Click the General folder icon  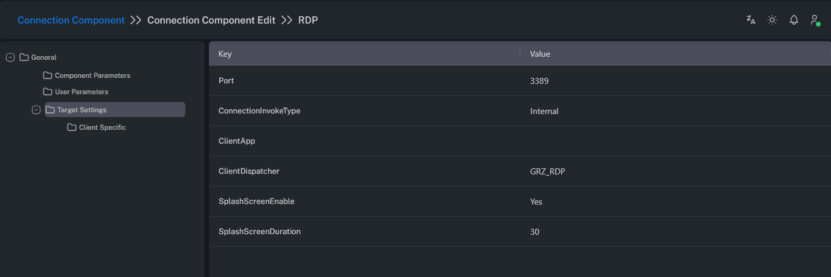(24, 57)
